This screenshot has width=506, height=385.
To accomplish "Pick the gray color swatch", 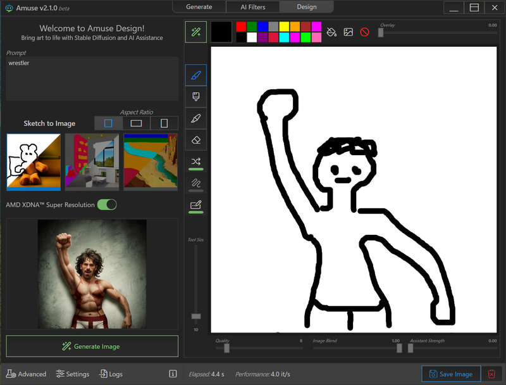I will (x=273, y=27).
